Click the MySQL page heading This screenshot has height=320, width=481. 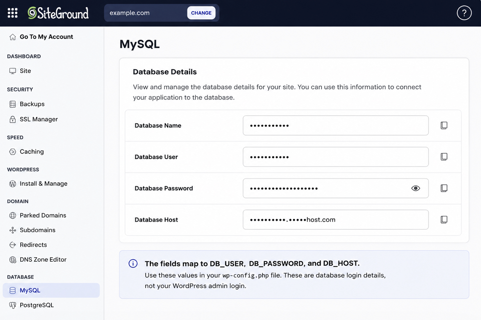[140, 44]
